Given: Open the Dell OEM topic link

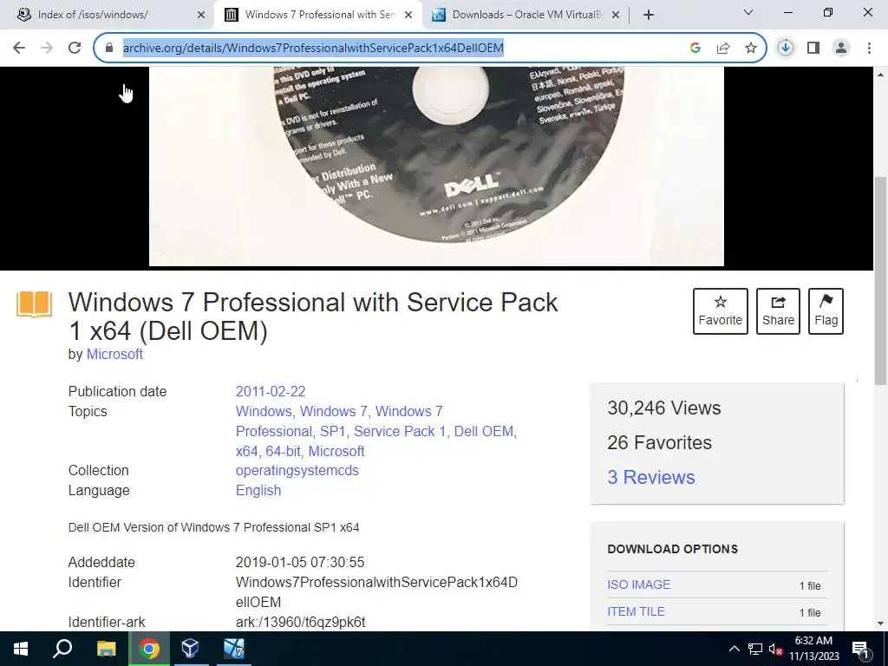Looking at the screenshot, I should pos(484,431).
